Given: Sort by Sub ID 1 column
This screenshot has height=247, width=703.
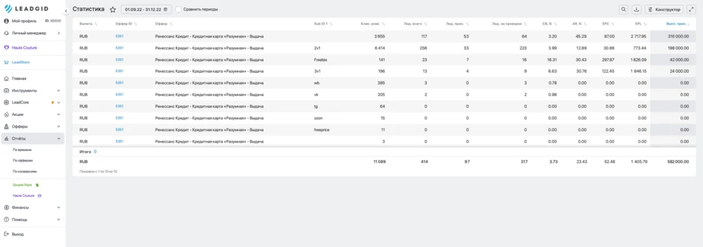Looking at the screenshot, I should point(323,24).
